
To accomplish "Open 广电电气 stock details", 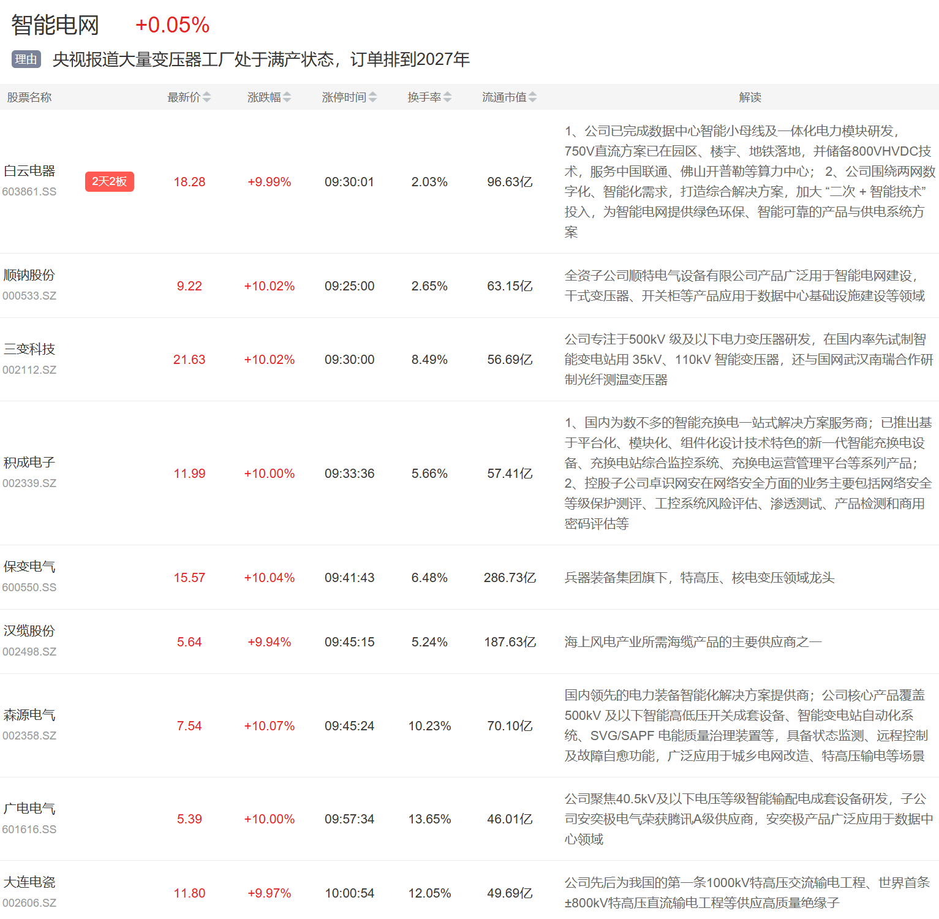I will pos(29,809).
